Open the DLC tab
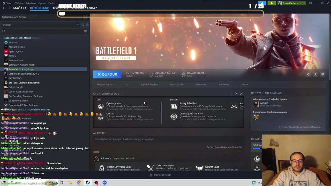This screenshot has height=186, width=331. click(x=127, y=84)
